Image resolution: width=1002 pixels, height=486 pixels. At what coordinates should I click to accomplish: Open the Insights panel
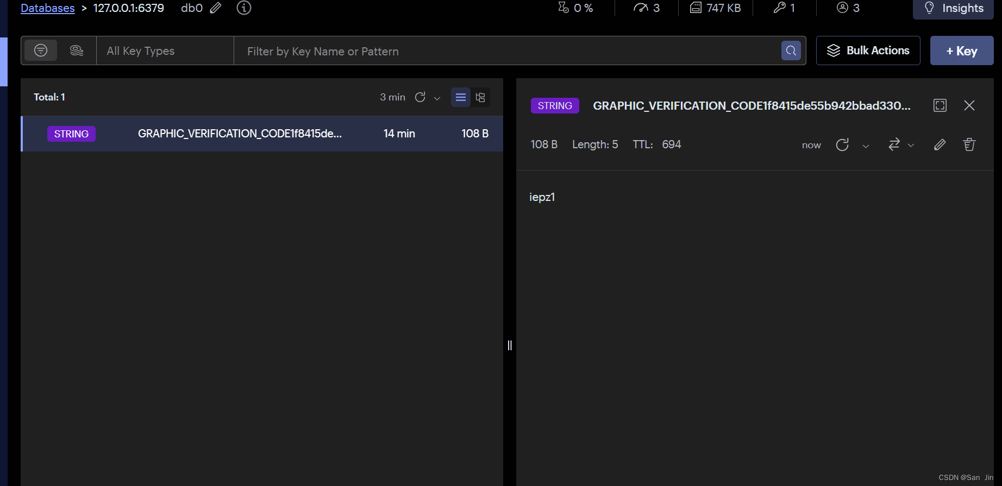point(953,8)
